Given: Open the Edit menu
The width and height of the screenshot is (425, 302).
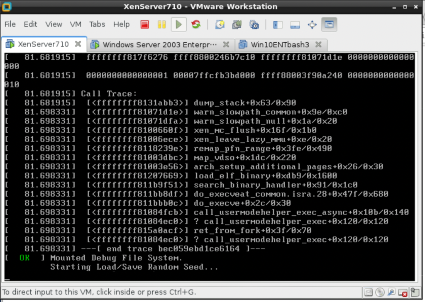Looking at the screenshot, I should pos(30,24).
